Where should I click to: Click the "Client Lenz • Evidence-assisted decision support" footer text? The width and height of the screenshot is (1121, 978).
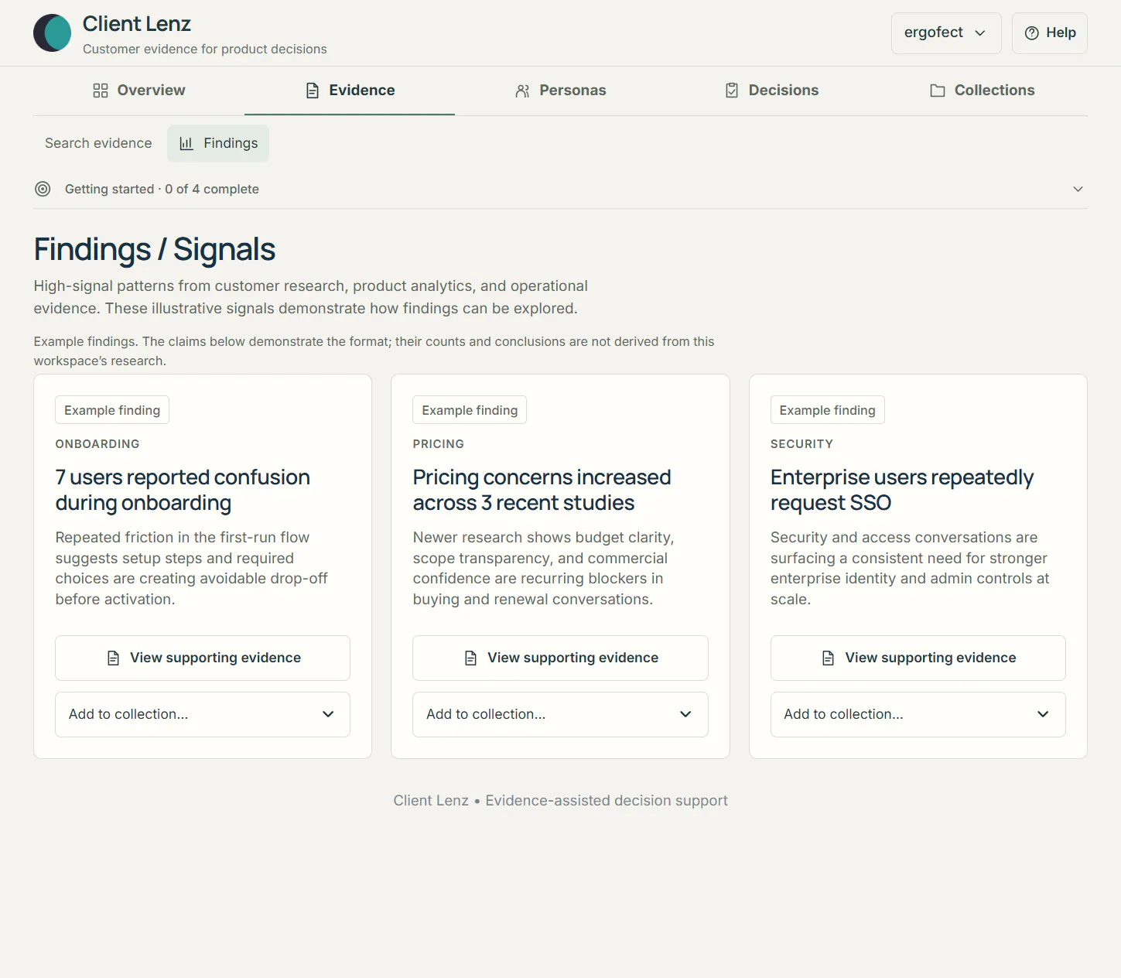[560, 801]
